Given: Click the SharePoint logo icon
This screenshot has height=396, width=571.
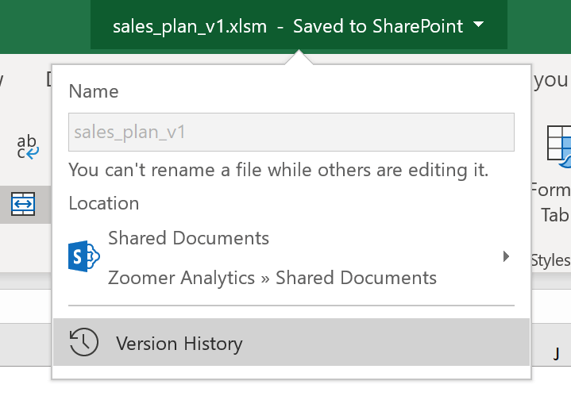Looking at the screenshot, I should (x=84, y=257).
